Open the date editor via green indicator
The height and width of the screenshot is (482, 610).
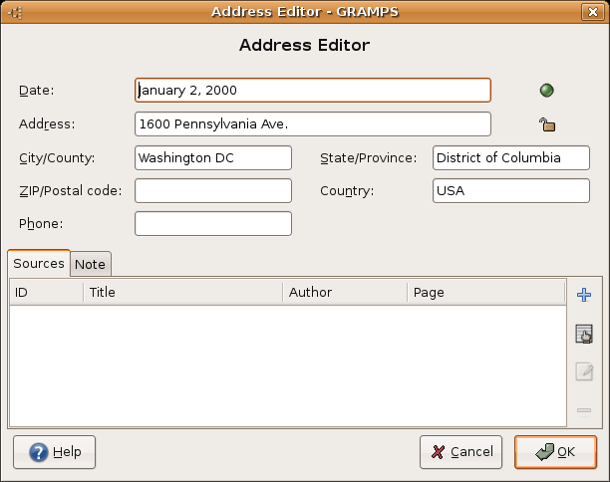(546, 91)
